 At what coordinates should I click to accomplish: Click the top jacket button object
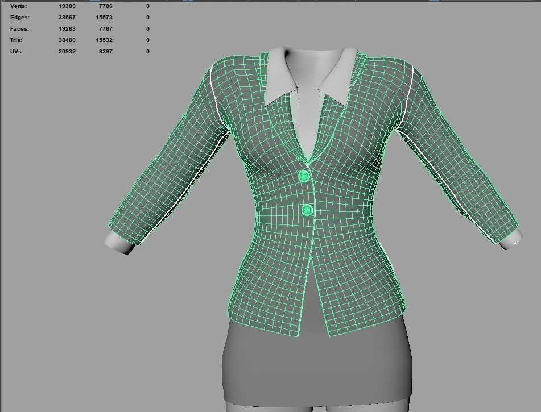click(x=303, y=174)
